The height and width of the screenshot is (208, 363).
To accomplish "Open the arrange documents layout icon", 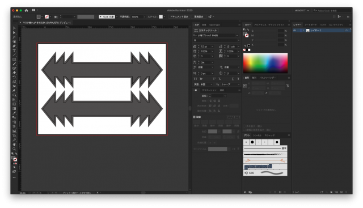I will tap(33, 10).
